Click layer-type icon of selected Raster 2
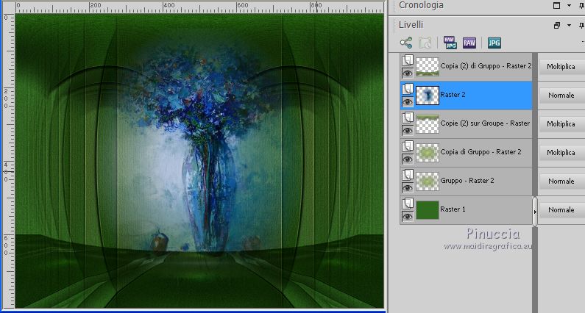The width and height of the screenshot is (585, 313). [x=408, y=89]
